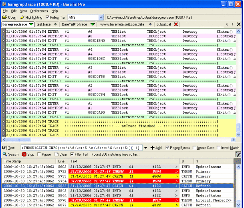The width and height of the screenshot is (244, 208).
Task: Select result row with line 5602
Action: 118,167
